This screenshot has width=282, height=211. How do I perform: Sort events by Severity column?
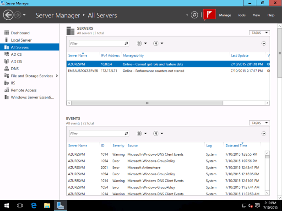click(x=118, y=146)
